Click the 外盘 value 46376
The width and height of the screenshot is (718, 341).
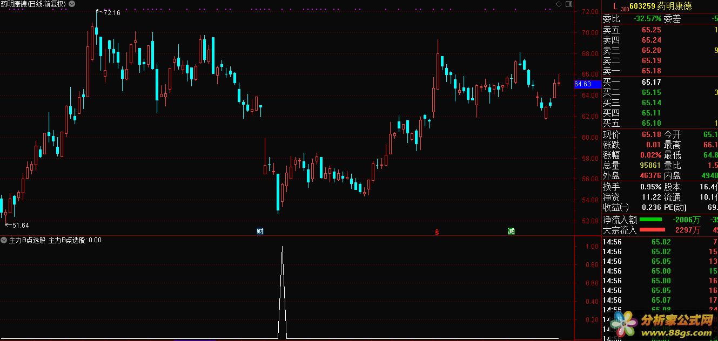(650, 175)
